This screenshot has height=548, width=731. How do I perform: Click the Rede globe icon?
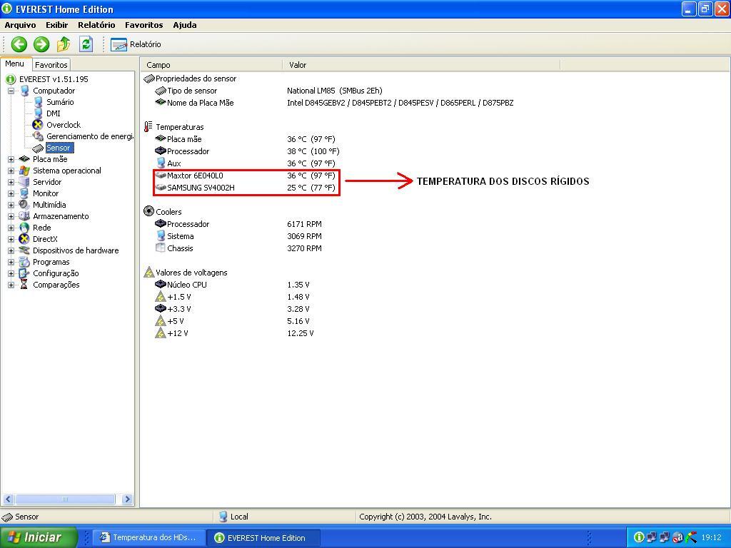[24, 228]
